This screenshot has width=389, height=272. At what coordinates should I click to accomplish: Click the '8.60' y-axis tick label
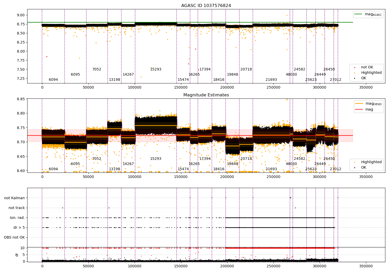(x=21, y=171)
